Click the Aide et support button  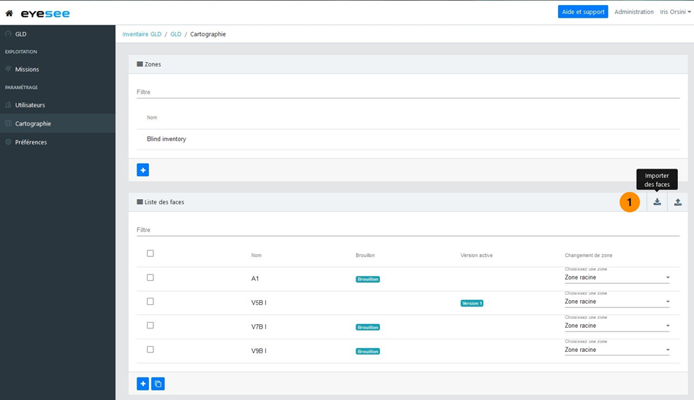(x=582, y=12)
